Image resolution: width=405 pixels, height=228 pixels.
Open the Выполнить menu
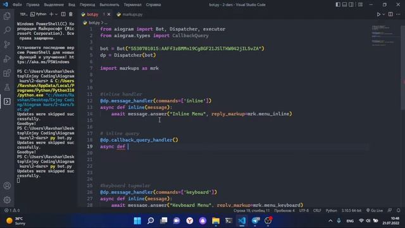click(109, 4)
